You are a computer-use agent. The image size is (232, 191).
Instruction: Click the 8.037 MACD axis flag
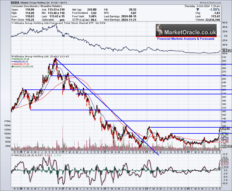tap(224, 160)
